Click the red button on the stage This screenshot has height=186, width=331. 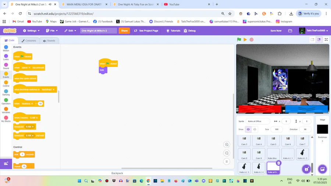point(260,109)
